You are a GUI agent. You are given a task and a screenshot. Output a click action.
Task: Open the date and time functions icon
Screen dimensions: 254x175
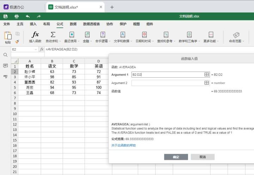click(144, 35)
